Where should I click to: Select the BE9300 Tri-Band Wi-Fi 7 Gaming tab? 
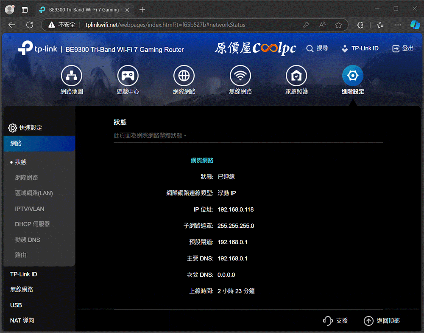(x=84, y=10)
